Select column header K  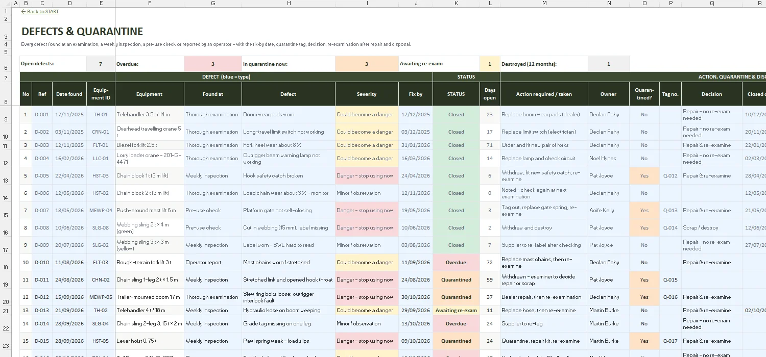tap(456, 4)
